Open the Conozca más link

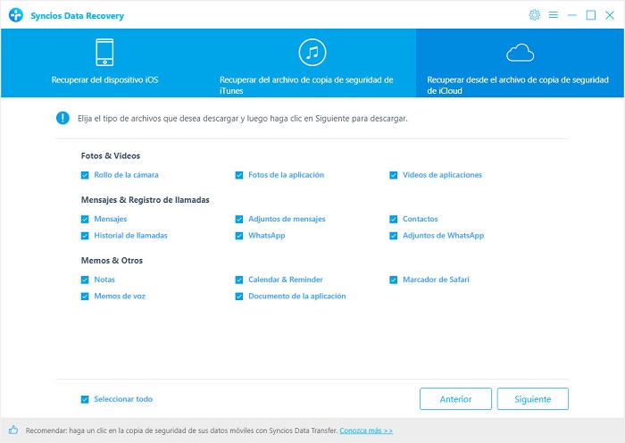coord(366,430)
